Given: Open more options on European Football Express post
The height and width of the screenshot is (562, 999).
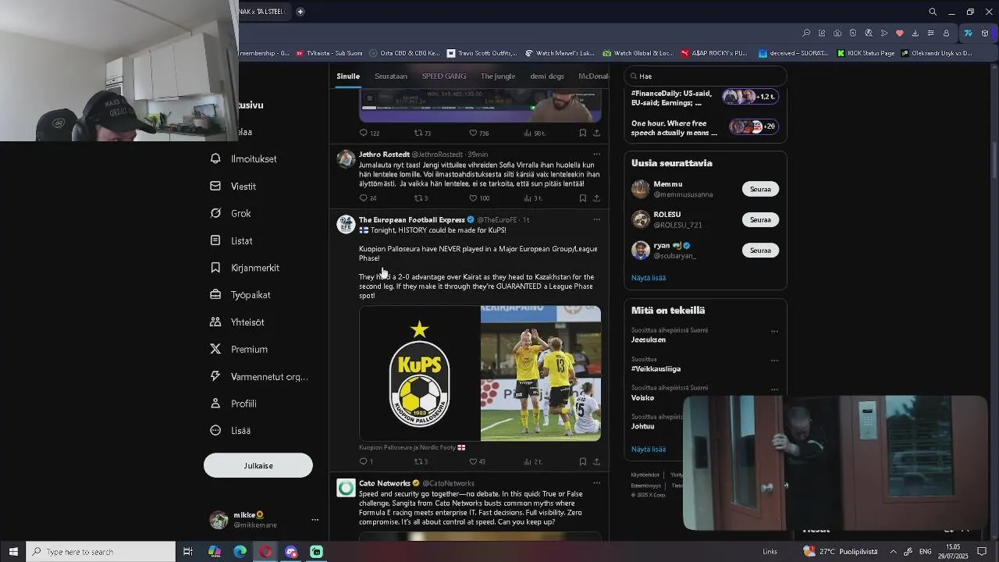Looking at the screenshot, I should (596, 220).
